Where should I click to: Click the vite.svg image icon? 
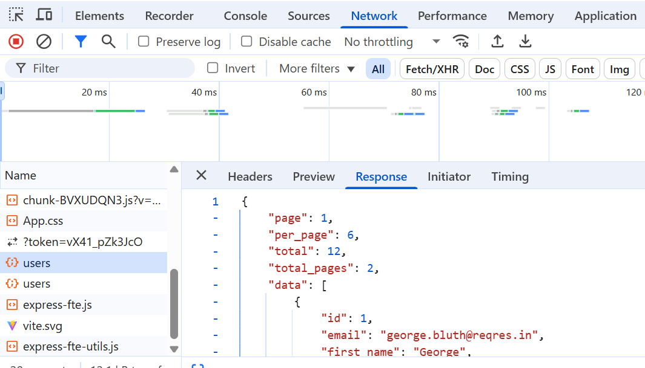pos(12,326)
